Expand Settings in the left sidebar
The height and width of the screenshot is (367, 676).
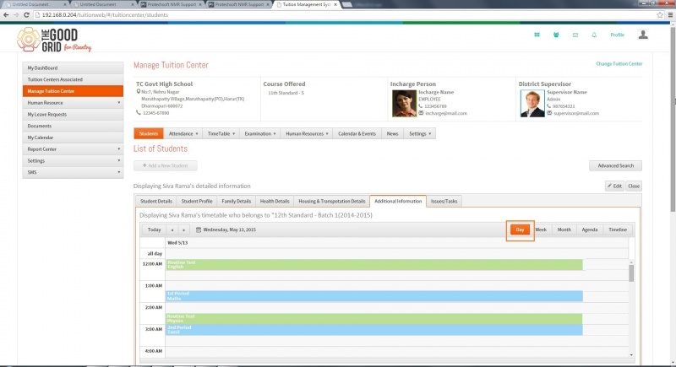73,161
